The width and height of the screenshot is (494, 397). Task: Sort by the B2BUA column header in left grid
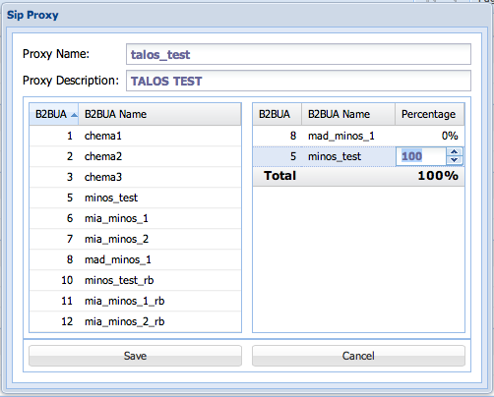point(54,114)
